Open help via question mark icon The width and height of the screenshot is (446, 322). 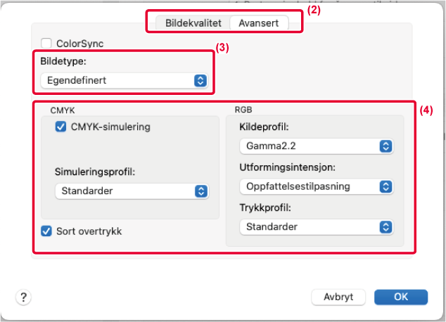tap(23, 297)
